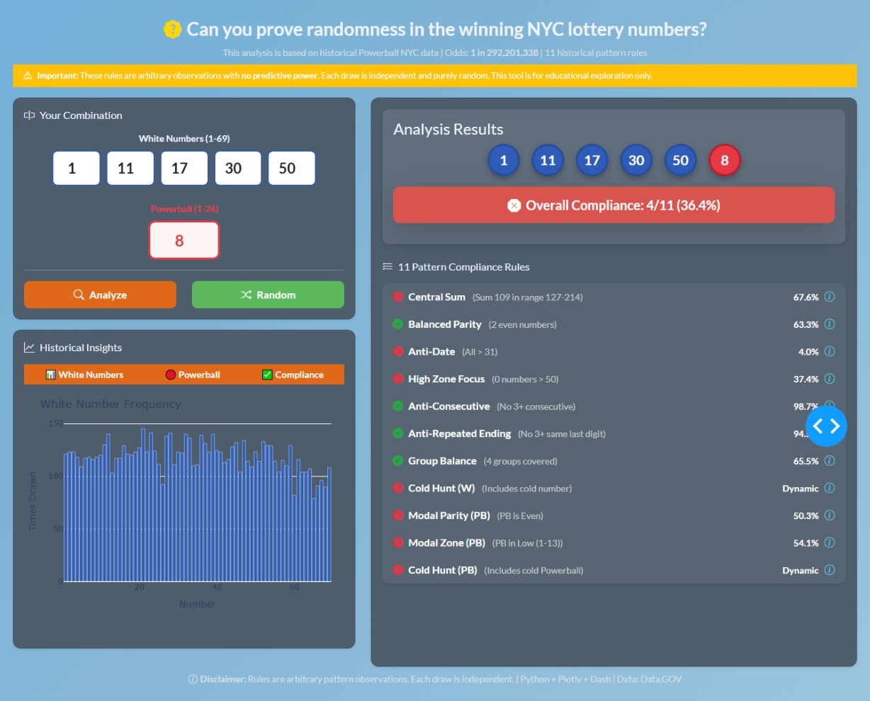Open the Powerball insights tab

tap(193, 375)
